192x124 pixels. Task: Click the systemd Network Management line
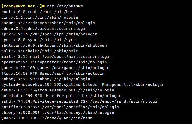coord(83,85)
